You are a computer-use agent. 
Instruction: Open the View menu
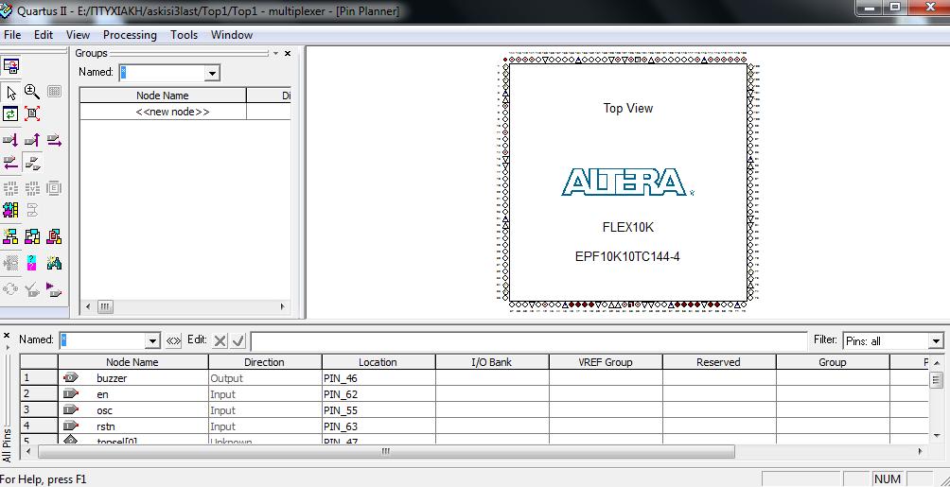(78, 35)
